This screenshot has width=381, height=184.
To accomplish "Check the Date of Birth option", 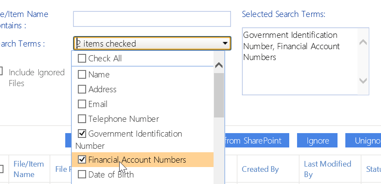I will [82, 174].
